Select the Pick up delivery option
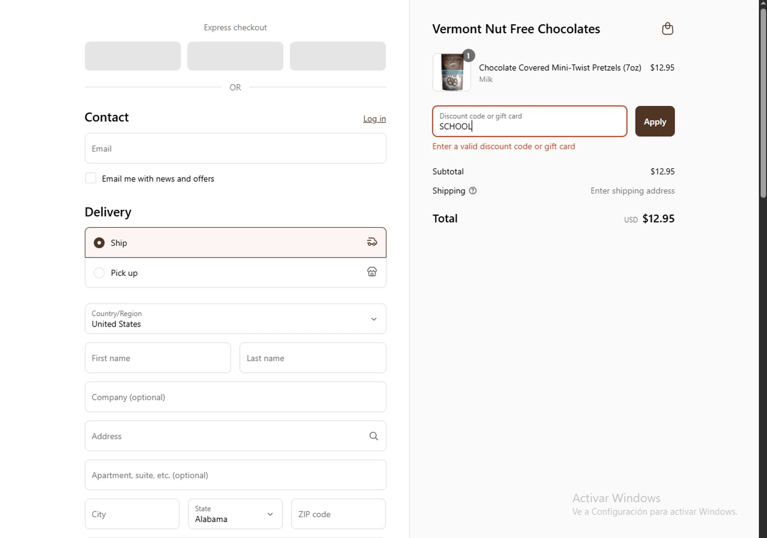Screen dimensions: 767x538 click(235, 273)
